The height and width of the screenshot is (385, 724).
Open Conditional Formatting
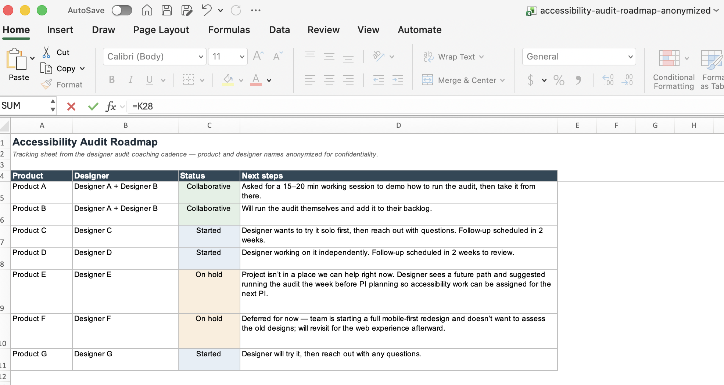(x=674, y=70)
